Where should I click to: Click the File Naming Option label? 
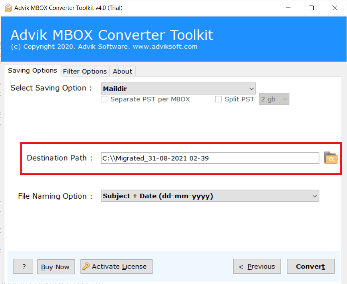click(x=55, y=196)
